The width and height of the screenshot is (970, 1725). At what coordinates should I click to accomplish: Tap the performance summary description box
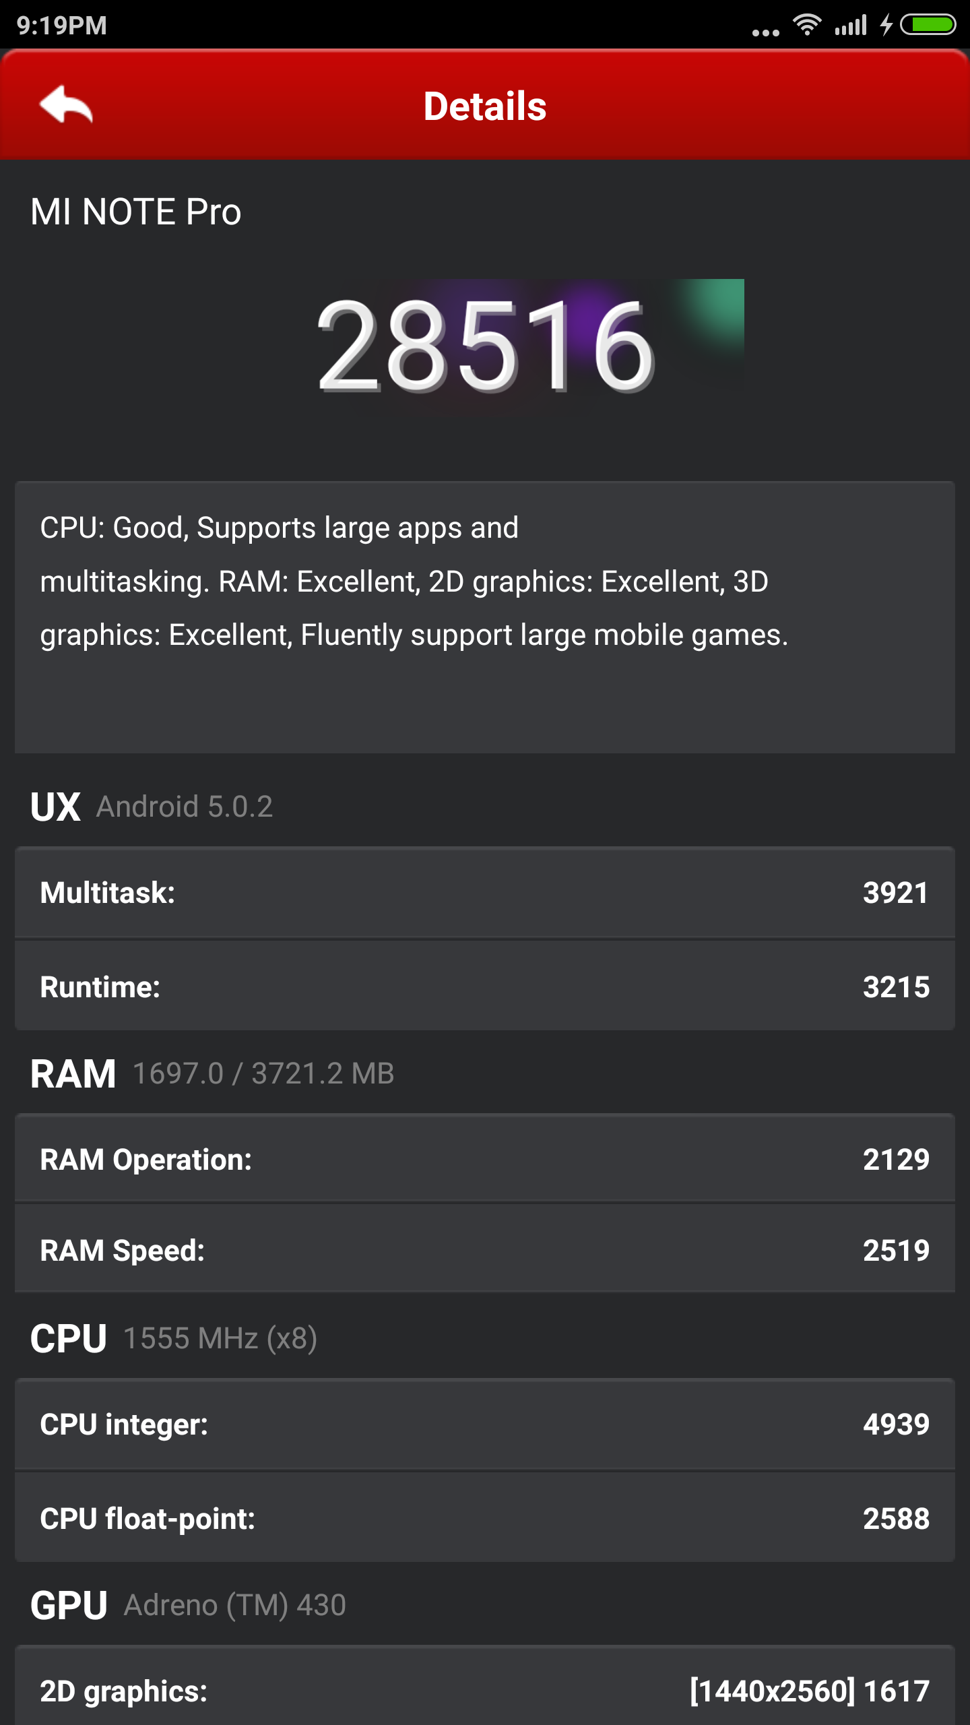point(485,617)
